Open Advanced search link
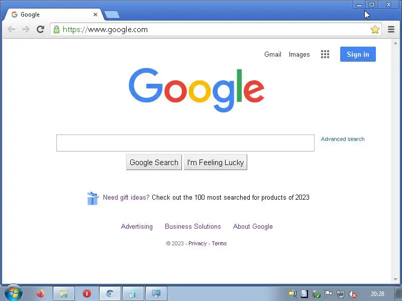 point(343,139)
